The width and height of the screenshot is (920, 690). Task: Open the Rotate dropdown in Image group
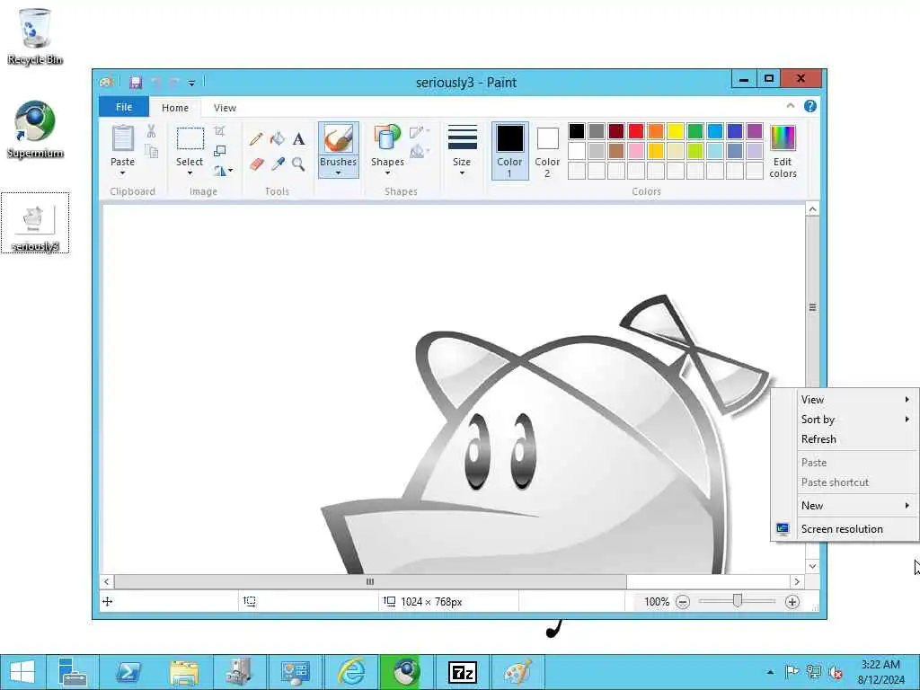tap(223, 171)
